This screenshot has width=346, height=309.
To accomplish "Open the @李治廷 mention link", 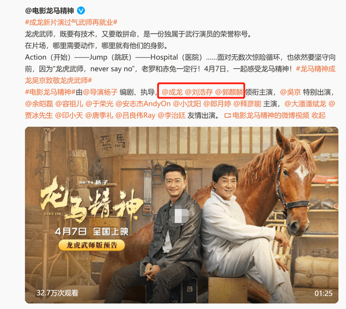I will click(x=171, y=115).
